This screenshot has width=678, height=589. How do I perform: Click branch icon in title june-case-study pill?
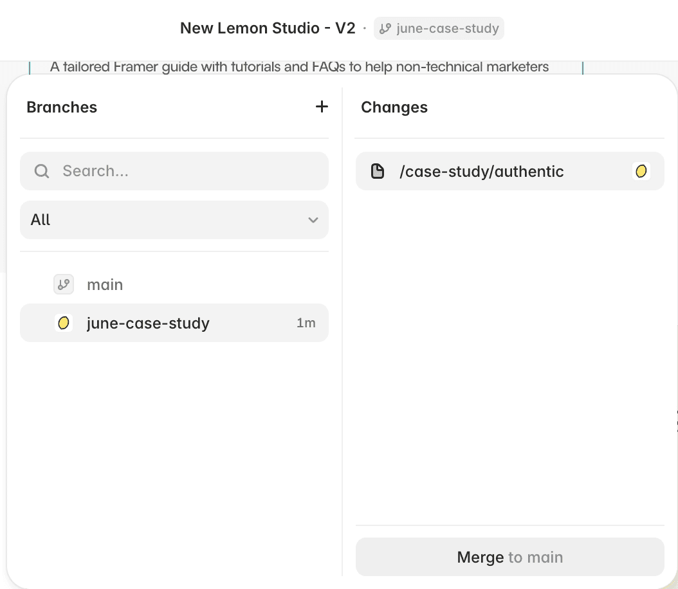coord(385,28)
